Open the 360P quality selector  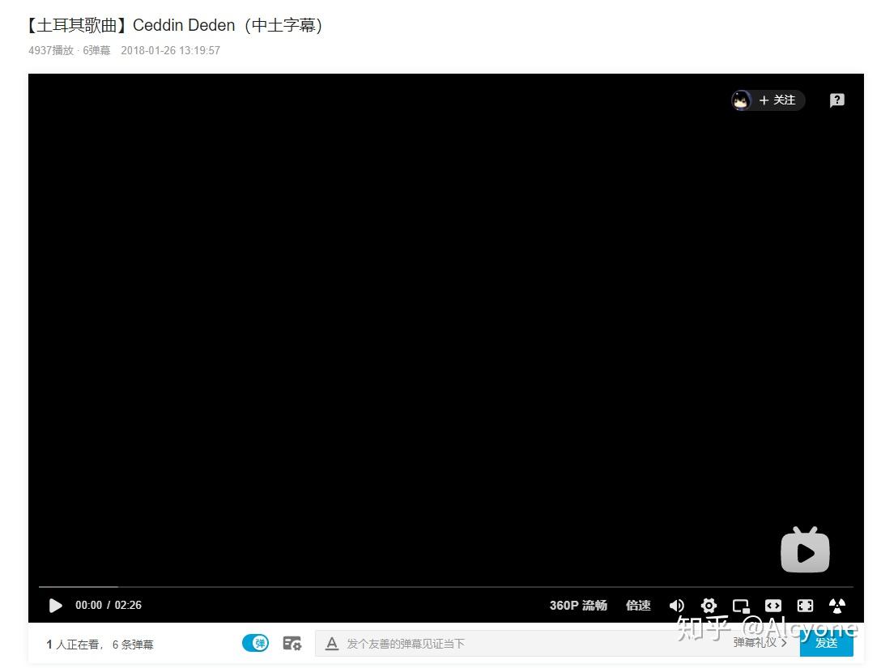click(579, 605)
